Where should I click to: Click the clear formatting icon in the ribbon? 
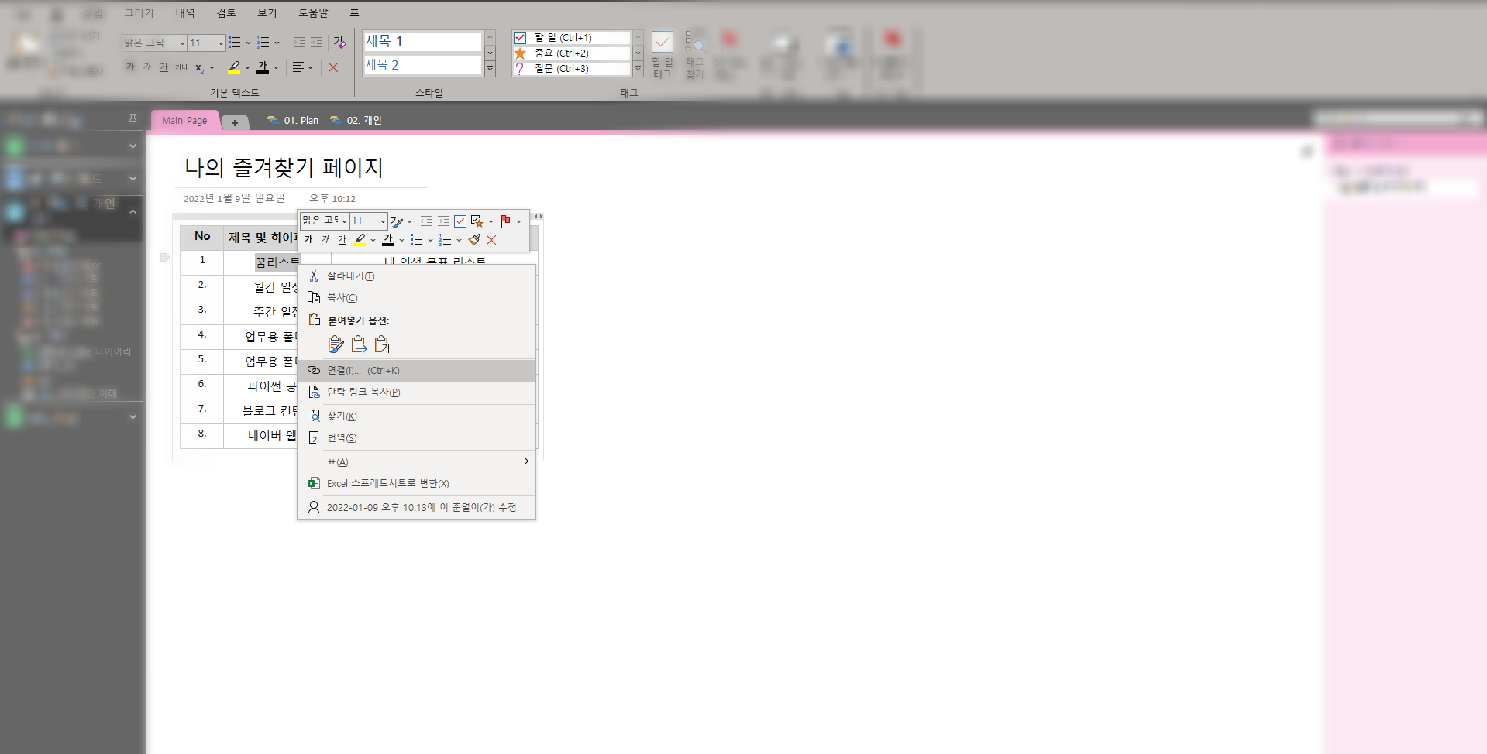pyautogui.click(x=339, y=43)
